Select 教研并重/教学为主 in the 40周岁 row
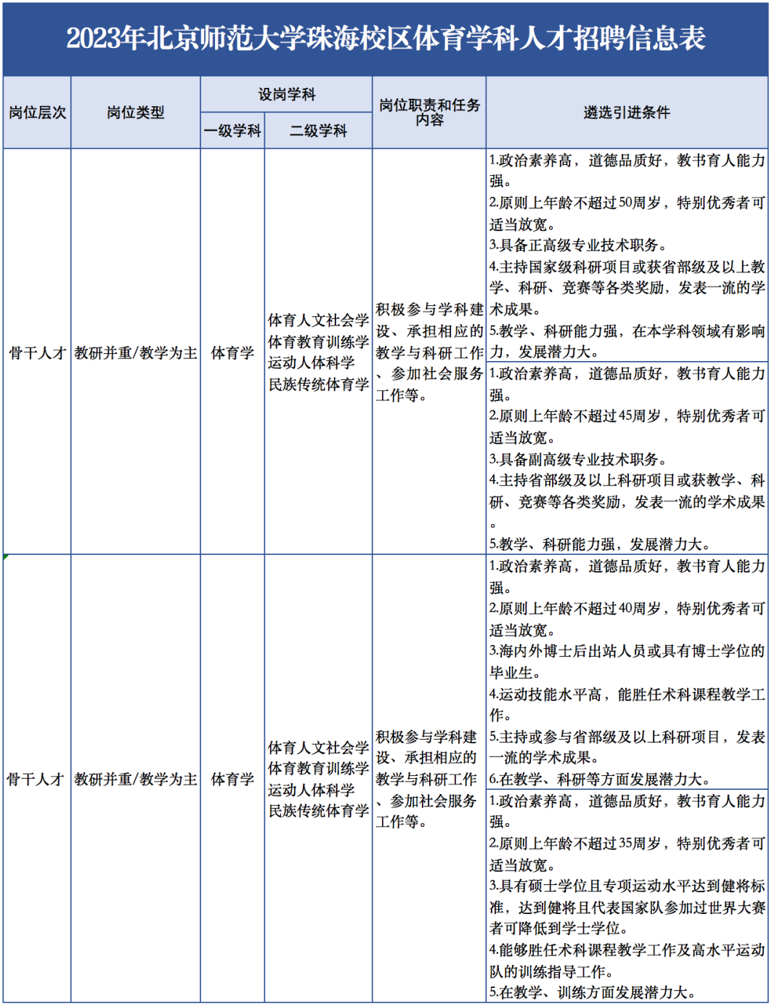The height and width of the screenshot is (1007, 772). coord(136,780)
